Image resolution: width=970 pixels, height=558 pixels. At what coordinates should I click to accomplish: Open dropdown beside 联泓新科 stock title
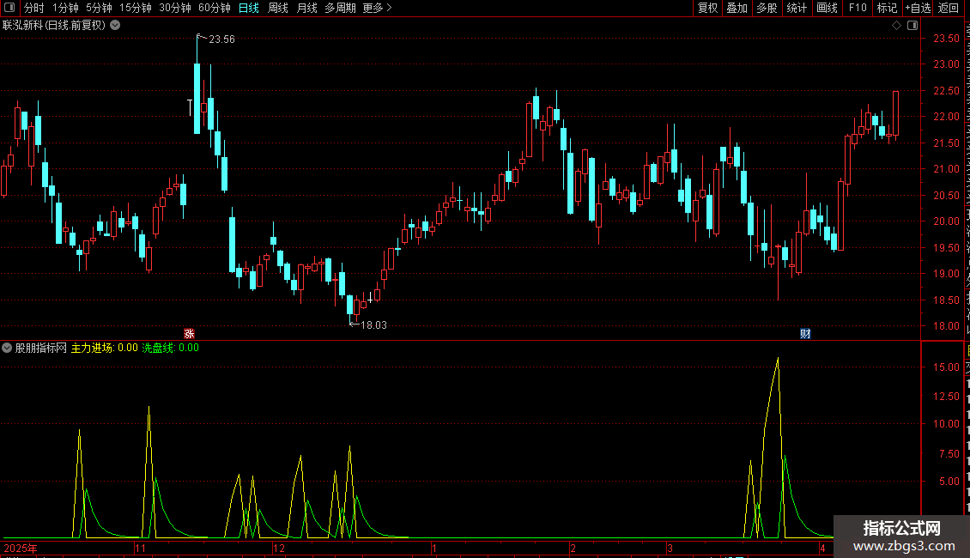click(x=115, y=26)
